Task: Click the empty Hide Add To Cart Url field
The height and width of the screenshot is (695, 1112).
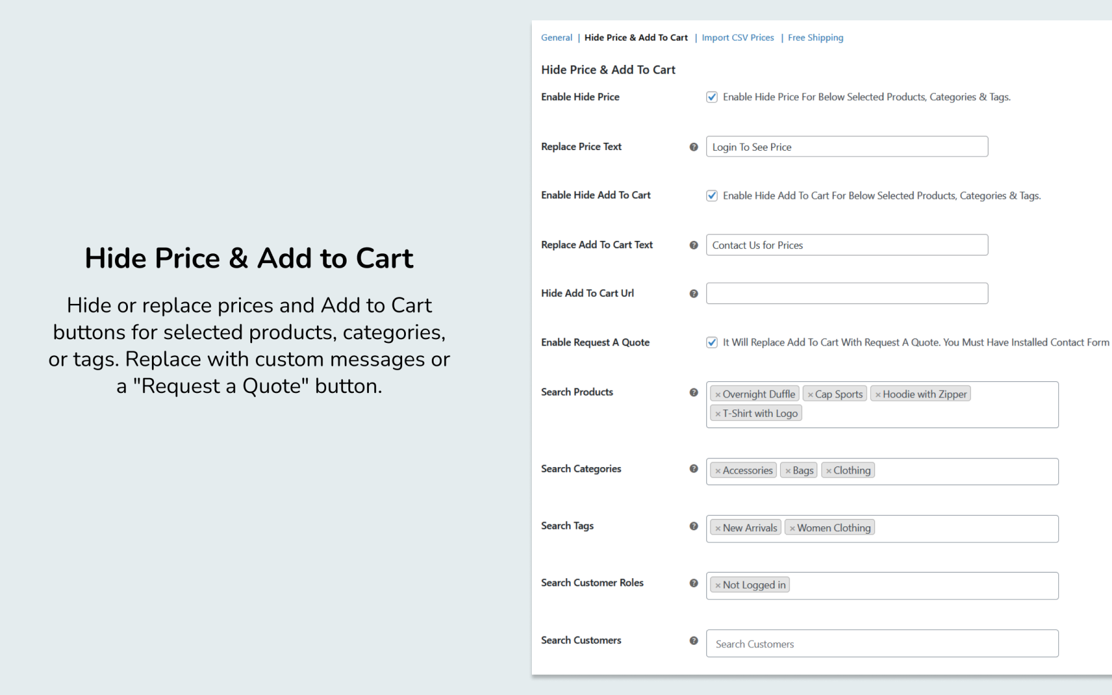Action: (847, 293)
